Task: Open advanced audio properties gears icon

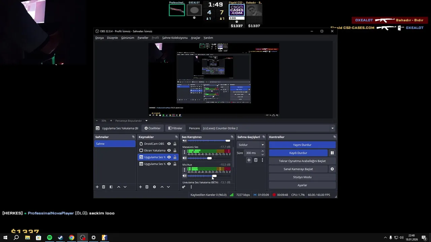Action: point(184,187)
